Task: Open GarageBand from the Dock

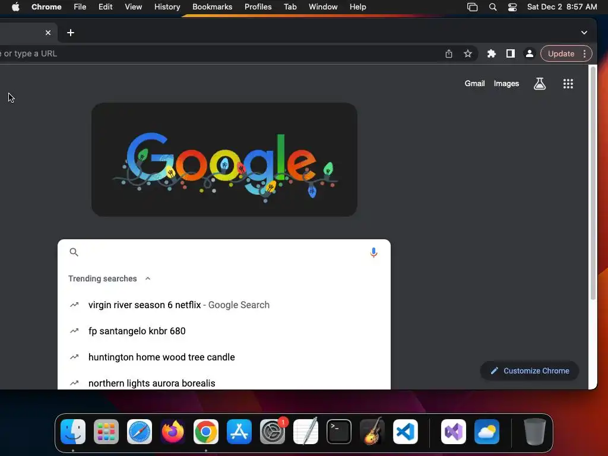Action: pos(372,432)
